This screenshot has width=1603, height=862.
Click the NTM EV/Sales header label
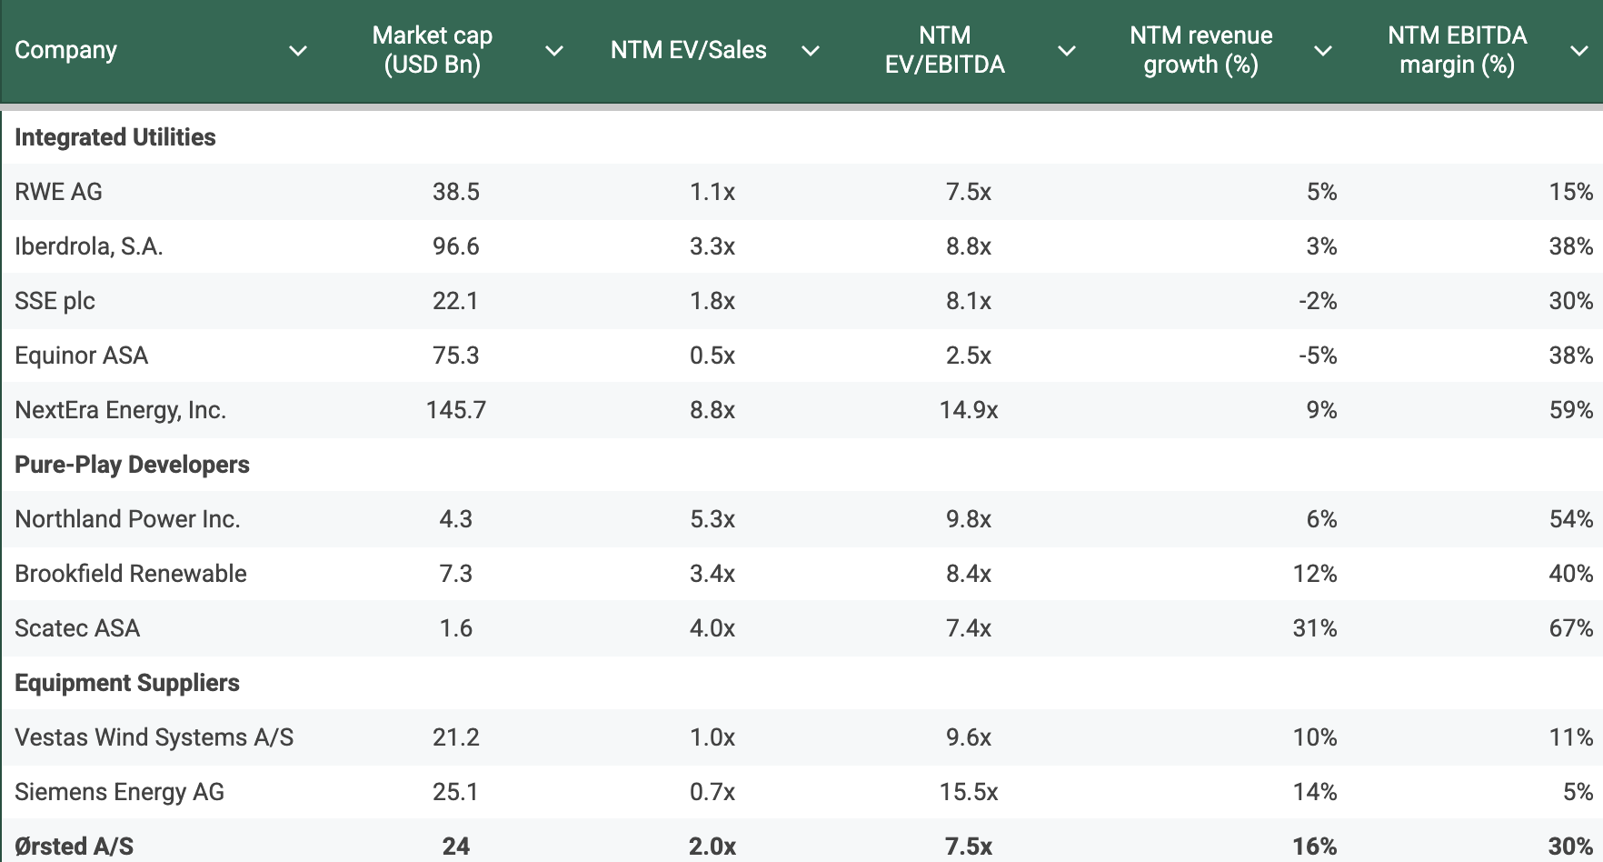coord(689,50)
